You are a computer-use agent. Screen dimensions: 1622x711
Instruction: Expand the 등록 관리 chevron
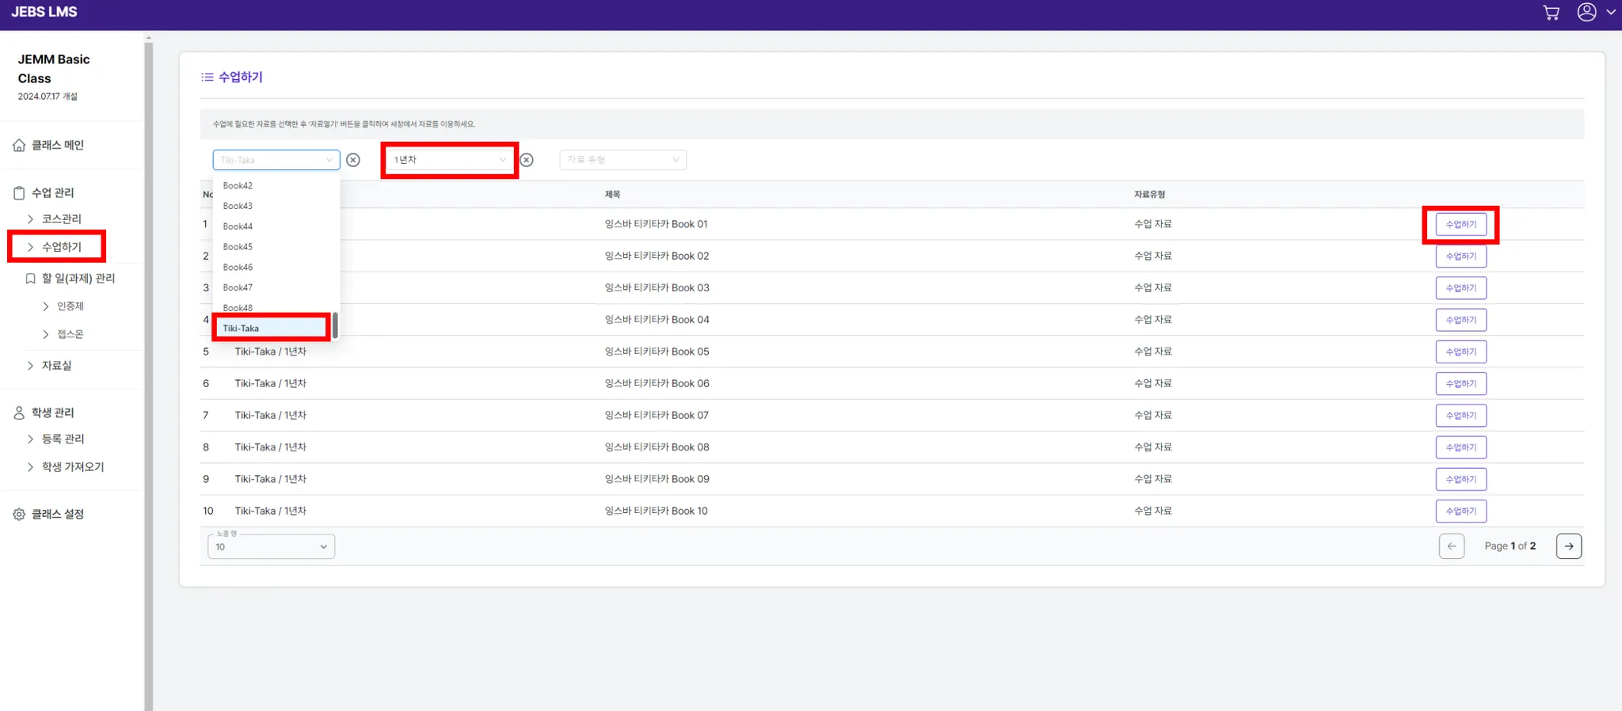click(x=30, y=439)
